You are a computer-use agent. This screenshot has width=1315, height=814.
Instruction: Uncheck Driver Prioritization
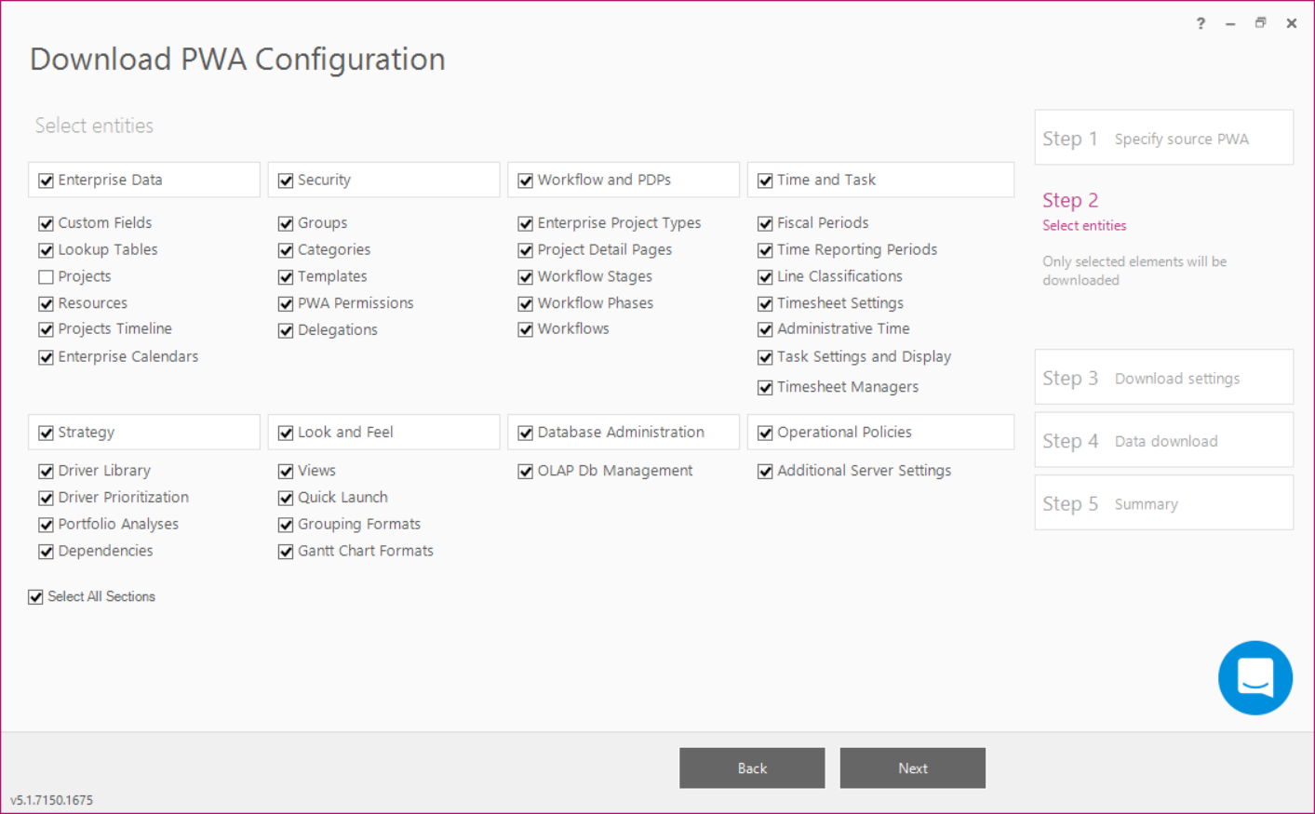click(46, 498)
